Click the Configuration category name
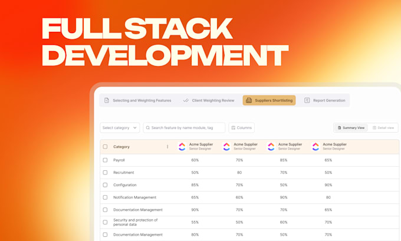The image size is (401, 241). (125, 185)
